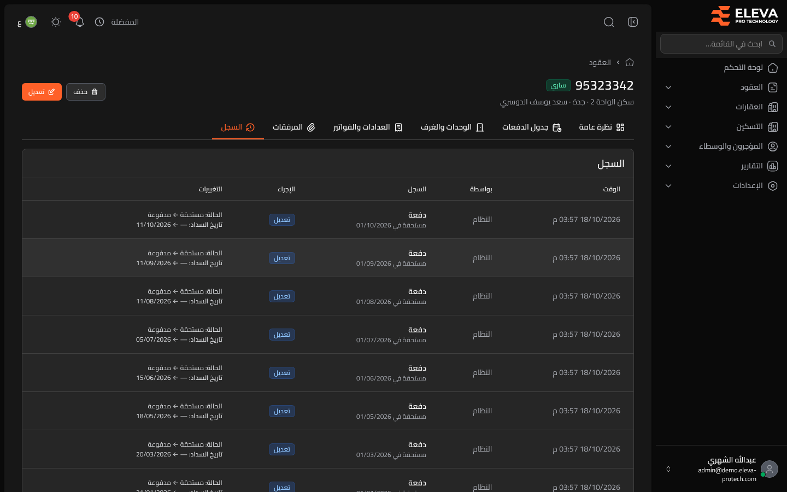Click the حذف delete button
This screenshot has height=492, width=787.
click(86, 92)
